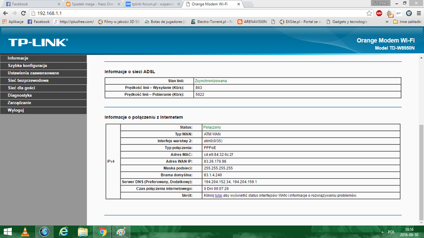Viewport: 424px width, 238px height.
Task: Open Internet Explorer from the taskbar
Action: (x=64, y=232)
